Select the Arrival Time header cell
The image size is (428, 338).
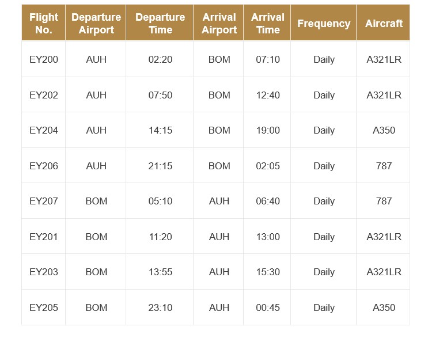268,24
